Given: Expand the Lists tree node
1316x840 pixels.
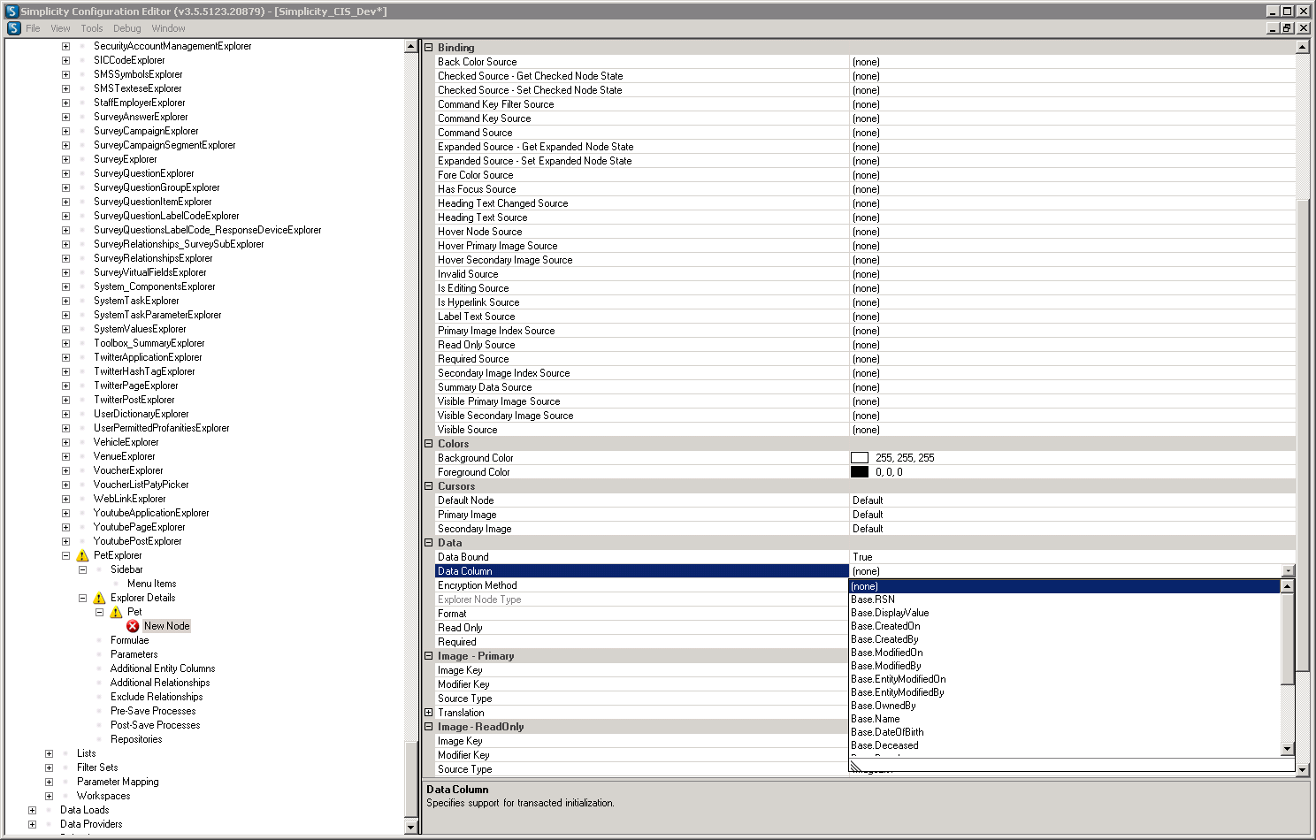Looking at the screenshot, I should (x=49, y=753).
